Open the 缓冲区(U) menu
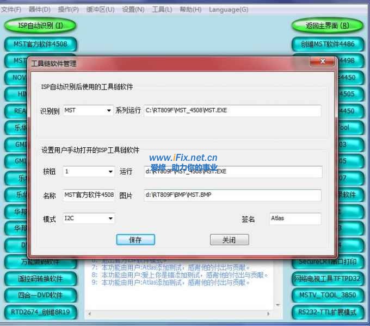370x326 pixels. [x=102, y=10]
